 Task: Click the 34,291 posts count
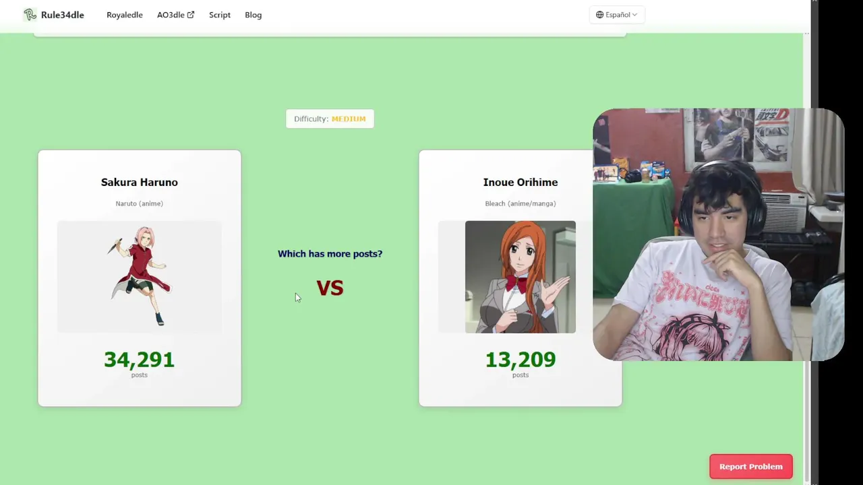click(x=140, y=360)
